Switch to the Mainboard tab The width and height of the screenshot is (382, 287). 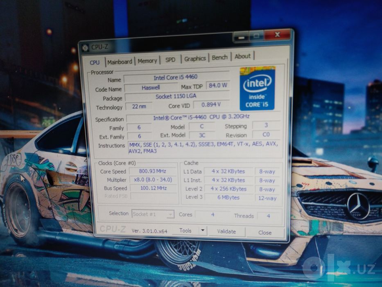(120, 62)
